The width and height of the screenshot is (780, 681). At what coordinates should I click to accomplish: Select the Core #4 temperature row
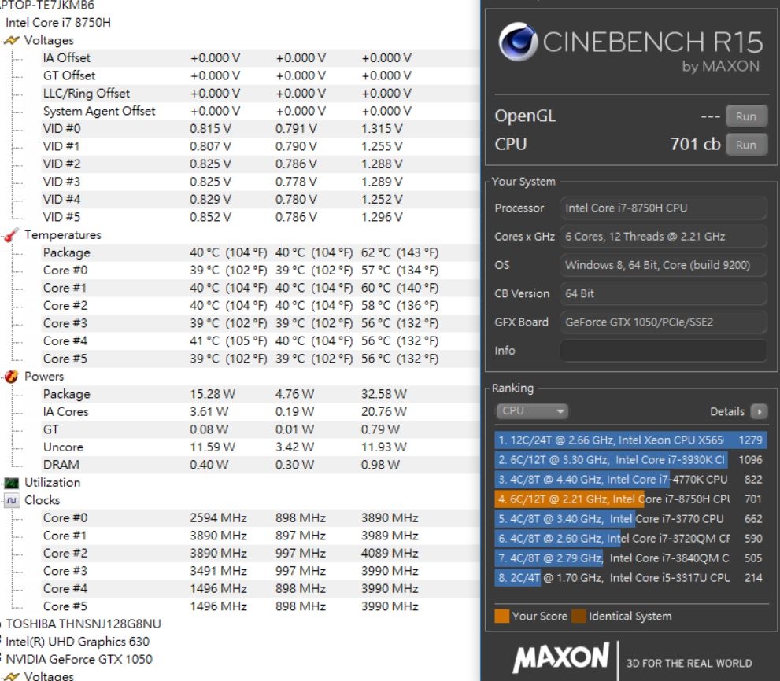coord(260,341)
